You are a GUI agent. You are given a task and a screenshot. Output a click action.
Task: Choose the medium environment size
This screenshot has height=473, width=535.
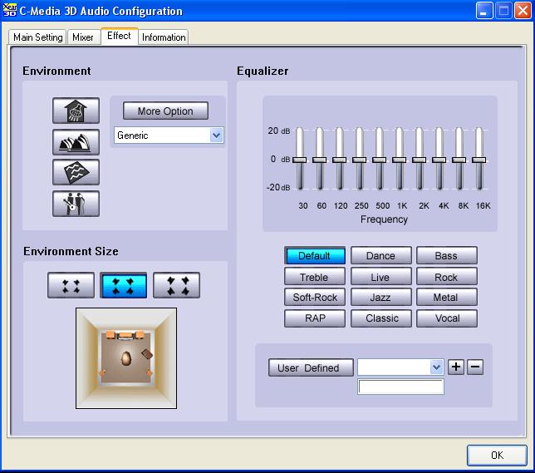pyautogui.click(x=124, y=285)
